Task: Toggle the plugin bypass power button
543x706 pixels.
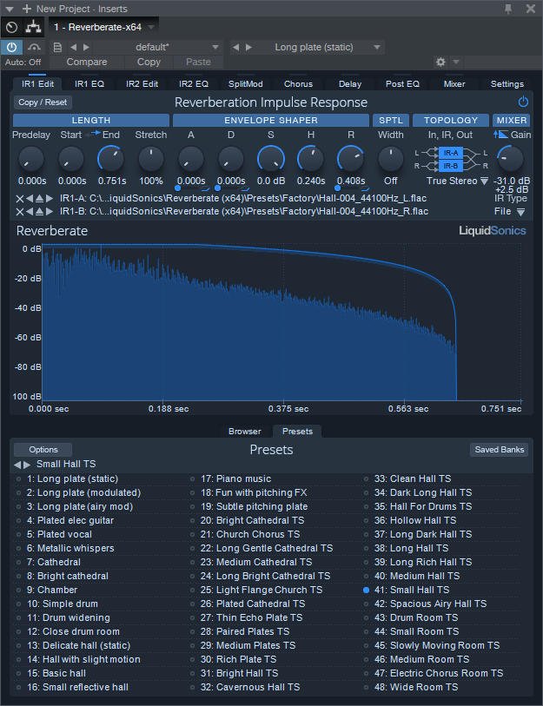Action: tap(11, 47)
